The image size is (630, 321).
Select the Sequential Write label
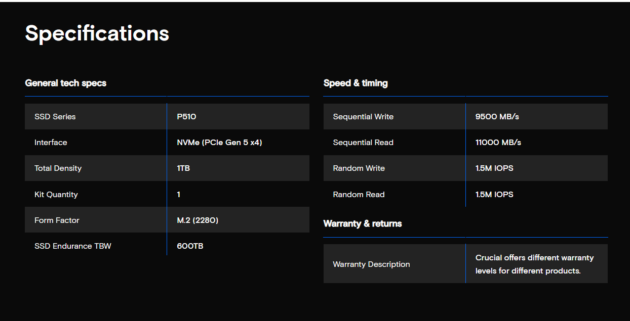(363, 117)
